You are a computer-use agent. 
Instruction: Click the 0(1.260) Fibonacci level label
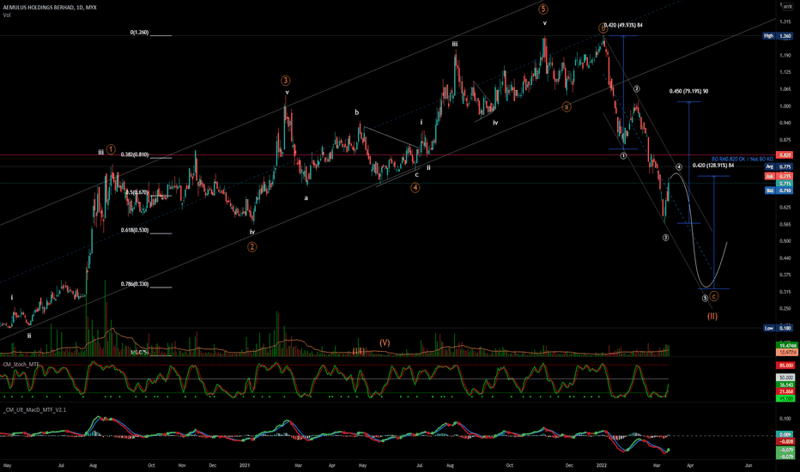click(139, 32)
